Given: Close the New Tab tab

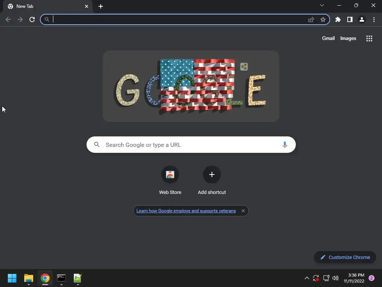Looking at the screenshot, I should pyautogui.click(x=87, y=6).
